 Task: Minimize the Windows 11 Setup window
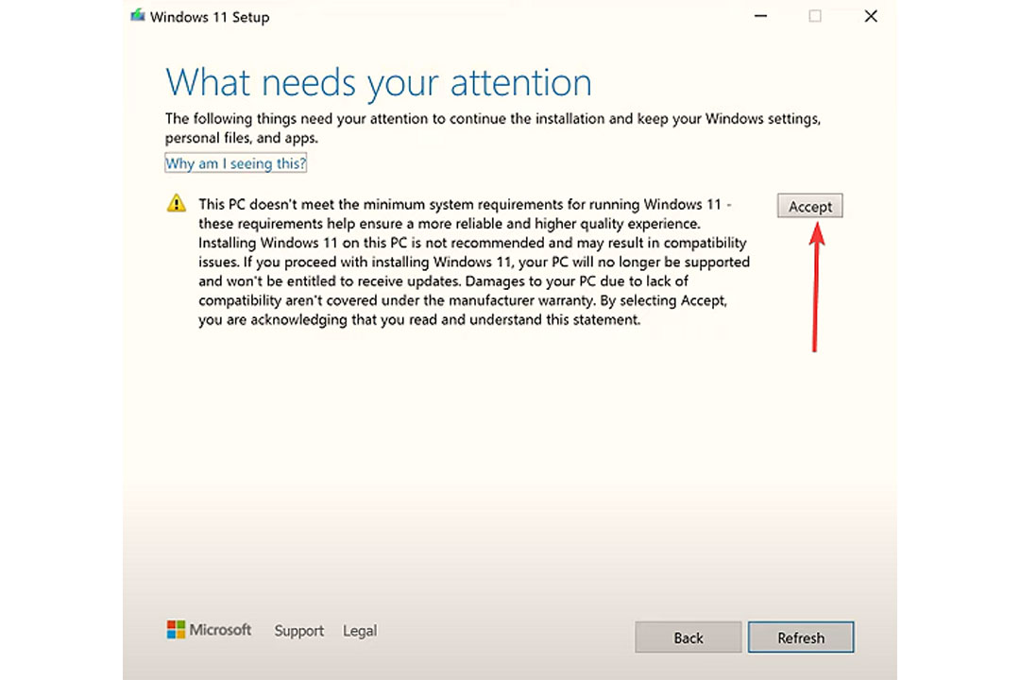tap(760, 16)
